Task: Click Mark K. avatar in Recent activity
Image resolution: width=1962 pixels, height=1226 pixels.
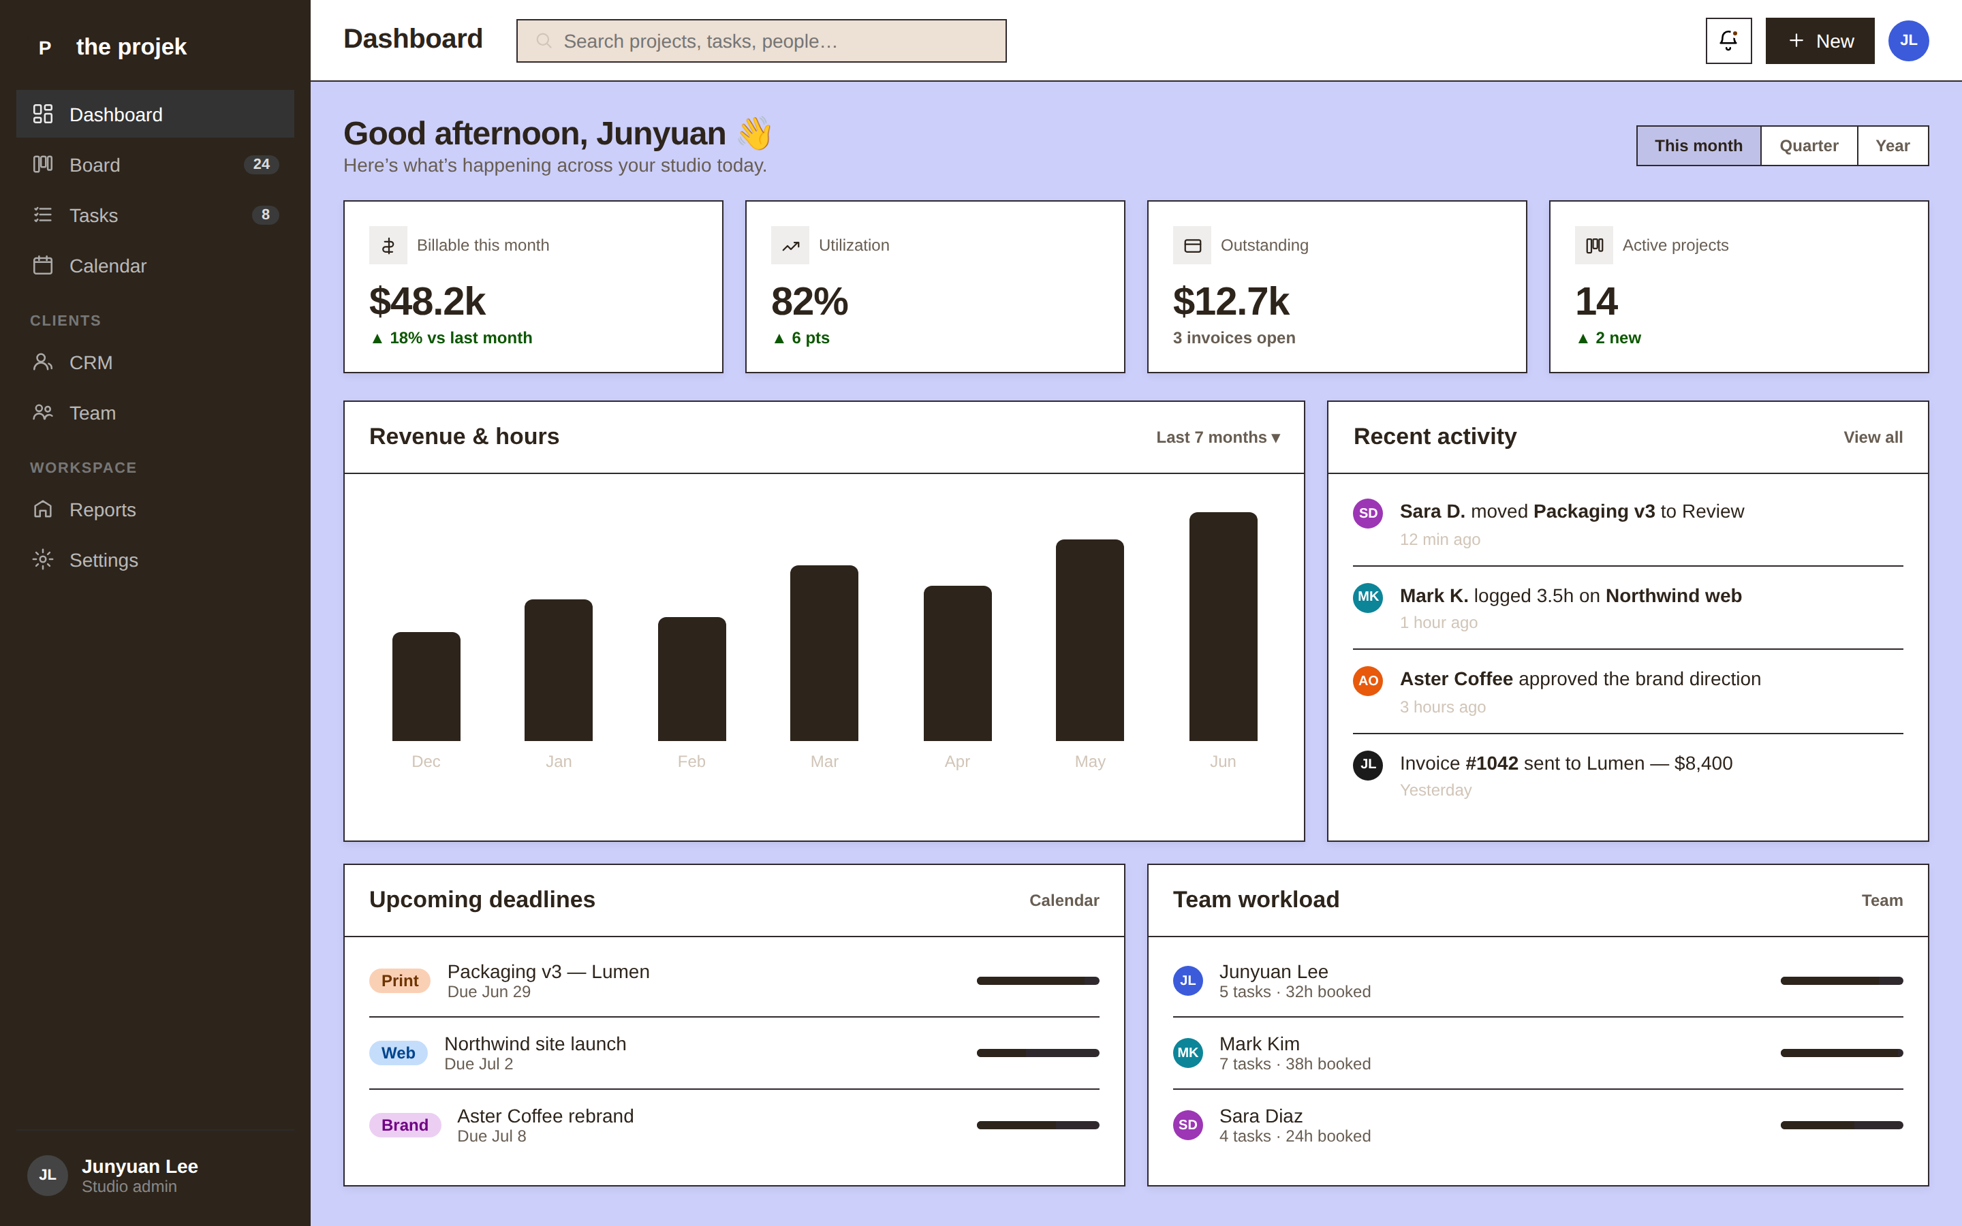Action: (x=1368, y=597)
